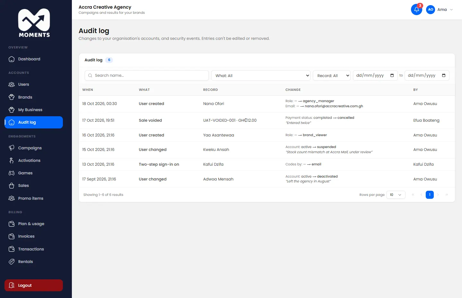Open calendar picker in start date field

[x=392, y=75]
